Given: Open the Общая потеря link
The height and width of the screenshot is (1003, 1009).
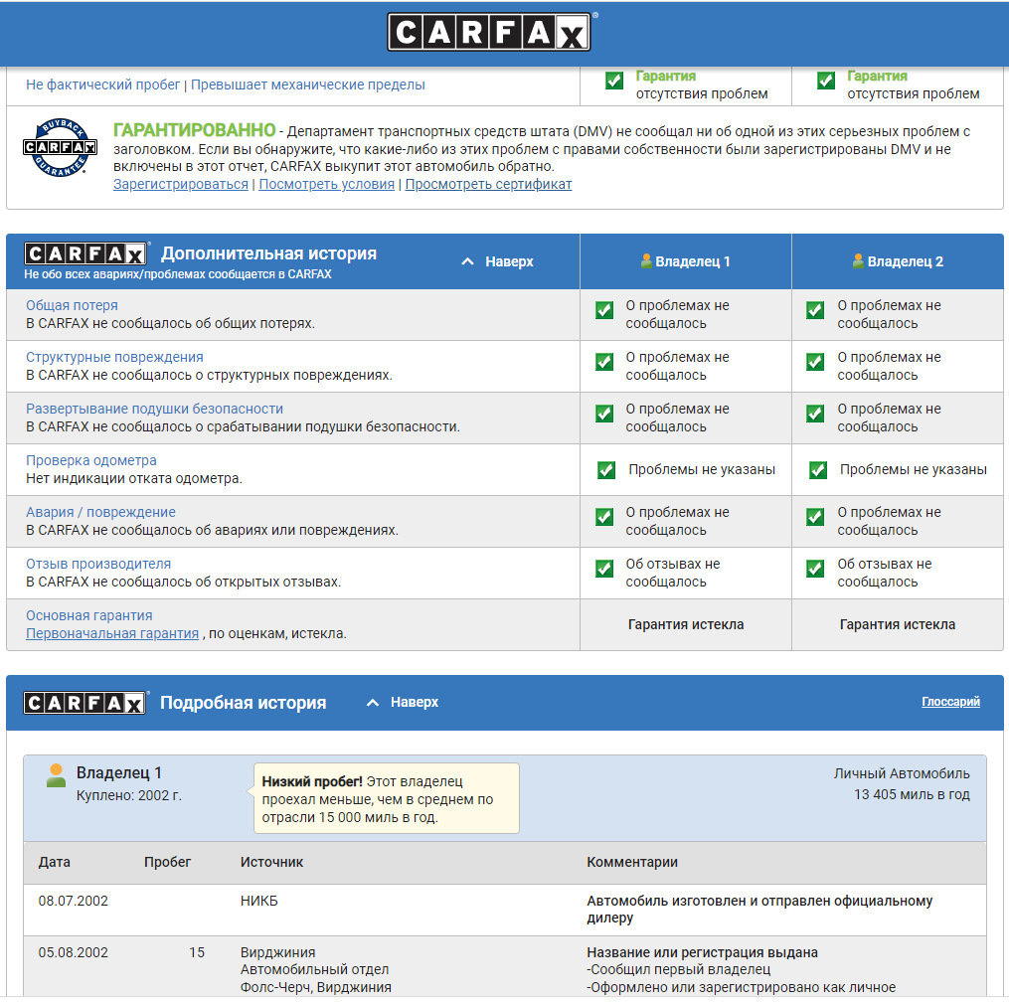Looking at the screenshot, I should point(72,305).
